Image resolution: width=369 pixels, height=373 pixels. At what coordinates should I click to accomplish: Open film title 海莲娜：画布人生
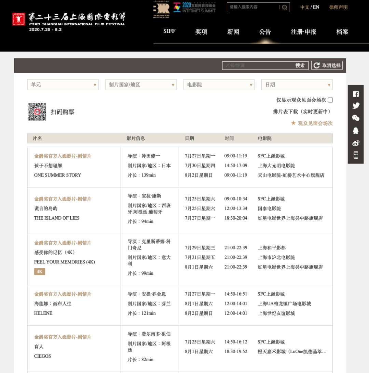pyautogui.click(x=53, y=304)
